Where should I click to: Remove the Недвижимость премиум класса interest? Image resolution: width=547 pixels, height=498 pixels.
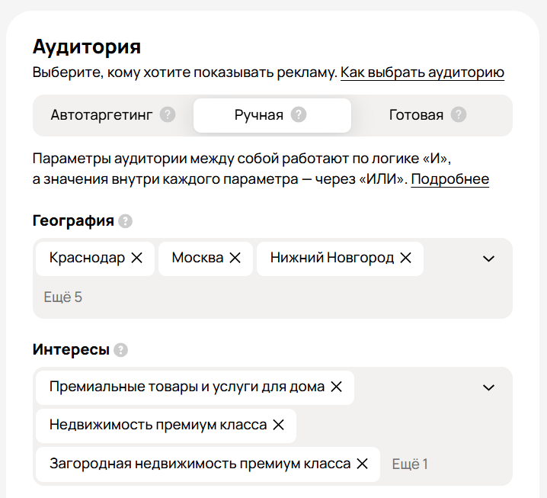click(278, 425)
